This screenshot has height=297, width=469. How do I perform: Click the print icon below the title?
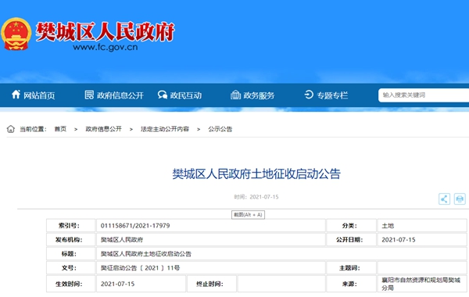(x=460, y=199)
